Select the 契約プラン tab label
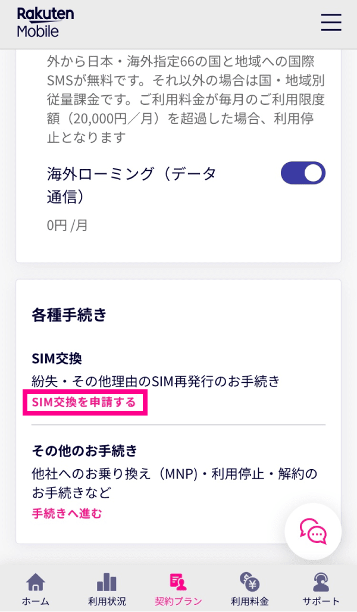 [178, 601]
